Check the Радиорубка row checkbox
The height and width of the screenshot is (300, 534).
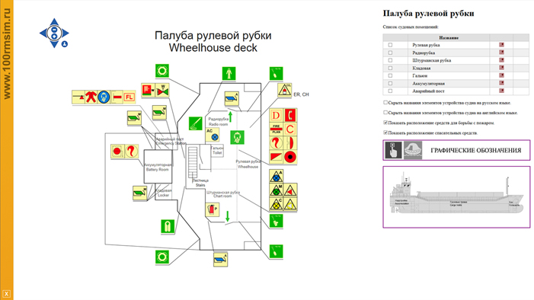click(x=390, y=53)
